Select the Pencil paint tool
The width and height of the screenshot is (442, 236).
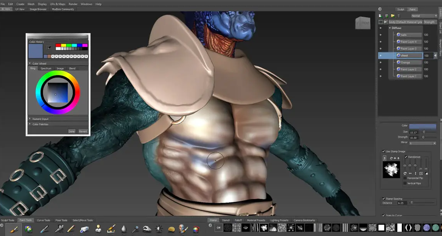pyautogui.click(x=71, y=229)
